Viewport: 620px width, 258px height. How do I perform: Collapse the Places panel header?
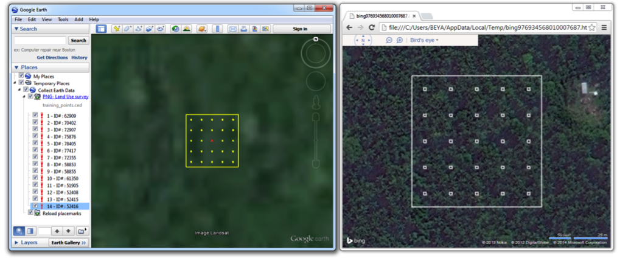tap(51, 68)
